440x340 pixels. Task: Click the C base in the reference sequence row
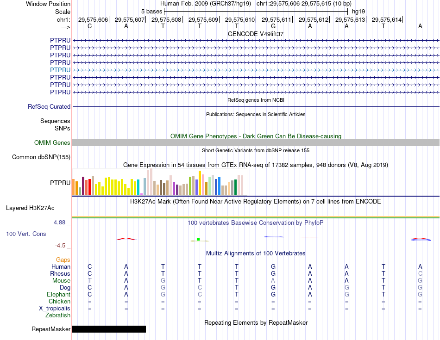[89, 26]
